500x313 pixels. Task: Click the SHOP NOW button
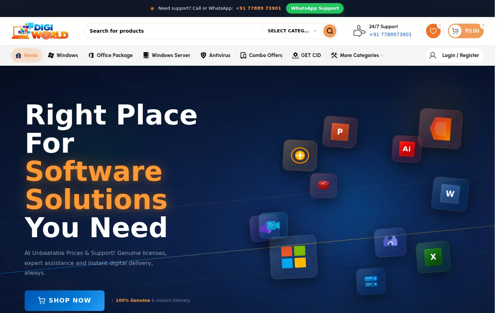click(65, 300)
